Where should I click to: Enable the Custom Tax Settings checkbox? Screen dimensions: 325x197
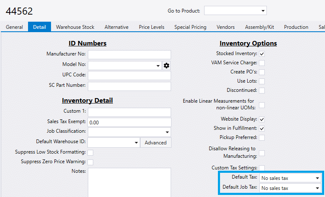pyautogui.click(x=262, y=168)
